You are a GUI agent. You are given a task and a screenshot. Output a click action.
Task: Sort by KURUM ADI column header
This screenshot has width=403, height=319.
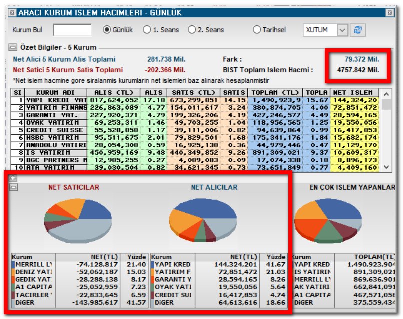[x=56, y=92]
